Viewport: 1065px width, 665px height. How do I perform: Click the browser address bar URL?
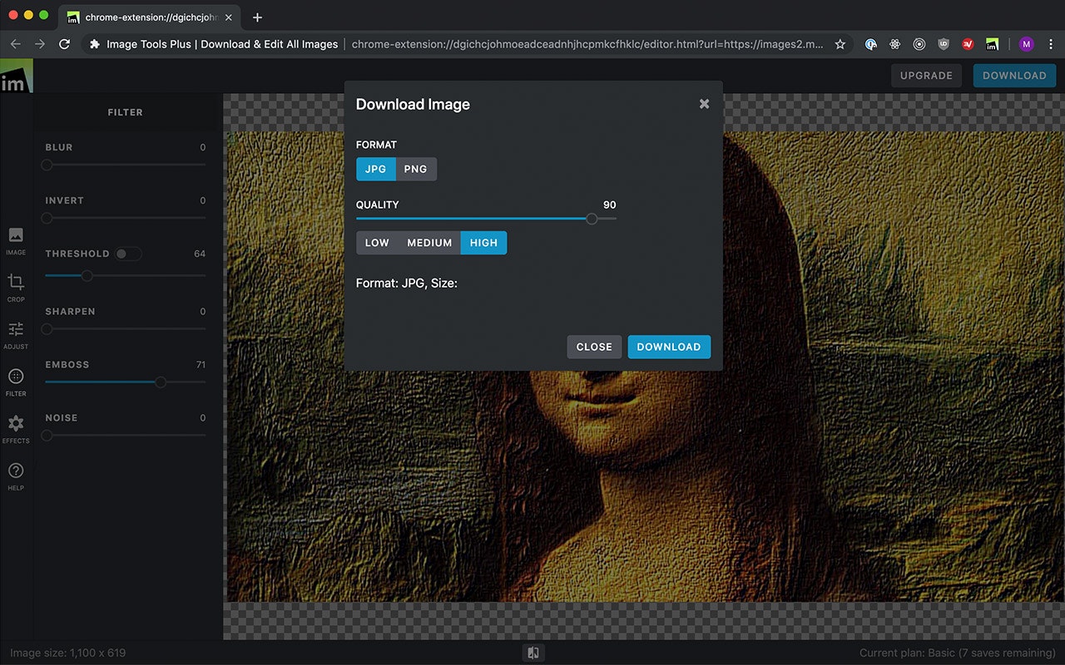click(x=587, y=44)
